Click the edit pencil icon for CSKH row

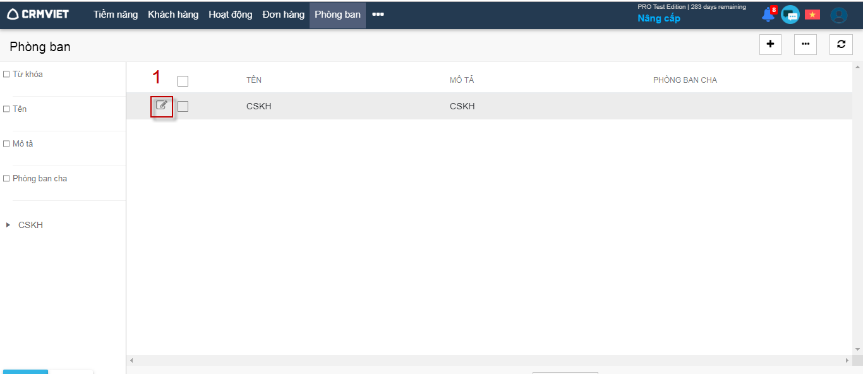click(162, 106)
